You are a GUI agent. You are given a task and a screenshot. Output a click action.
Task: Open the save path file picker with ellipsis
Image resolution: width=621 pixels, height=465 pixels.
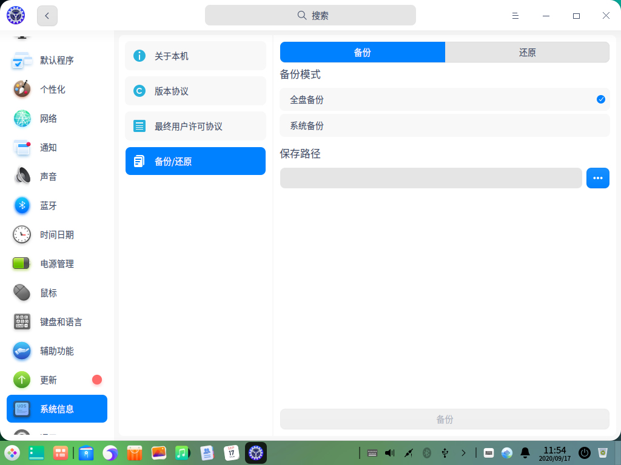(x=597, y=177)
